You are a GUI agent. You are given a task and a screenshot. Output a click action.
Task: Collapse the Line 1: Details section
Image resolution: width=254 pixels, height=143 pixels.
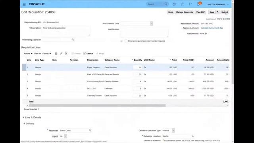tap(23, 118)
